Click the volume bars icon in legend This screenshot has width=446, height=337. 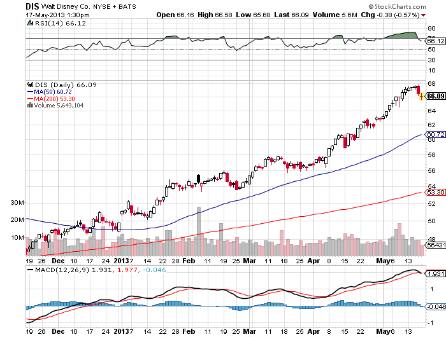pyautogui.click(x=30, y=105)
